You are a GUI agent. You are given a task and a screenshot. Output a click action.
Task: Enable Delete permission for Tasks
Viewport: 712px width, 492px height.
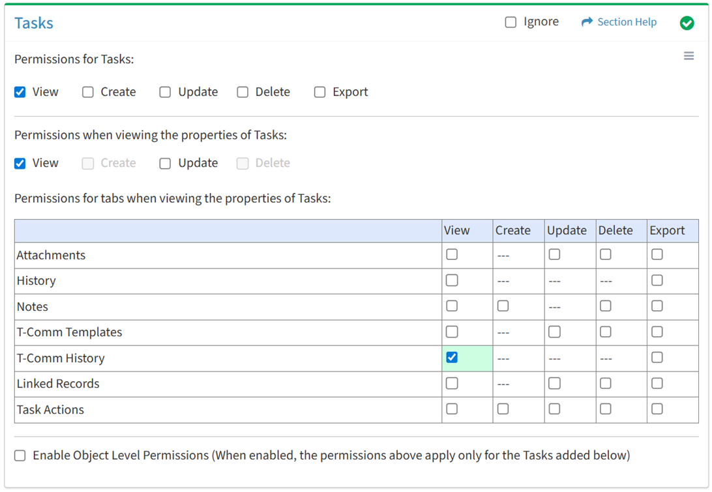click(x=243, y=92)
